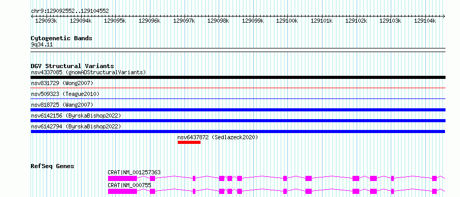Viewport: 460px width, 197px height.
Task: Click the 129097k ruler tick label
Action: [x=183, y=21]
